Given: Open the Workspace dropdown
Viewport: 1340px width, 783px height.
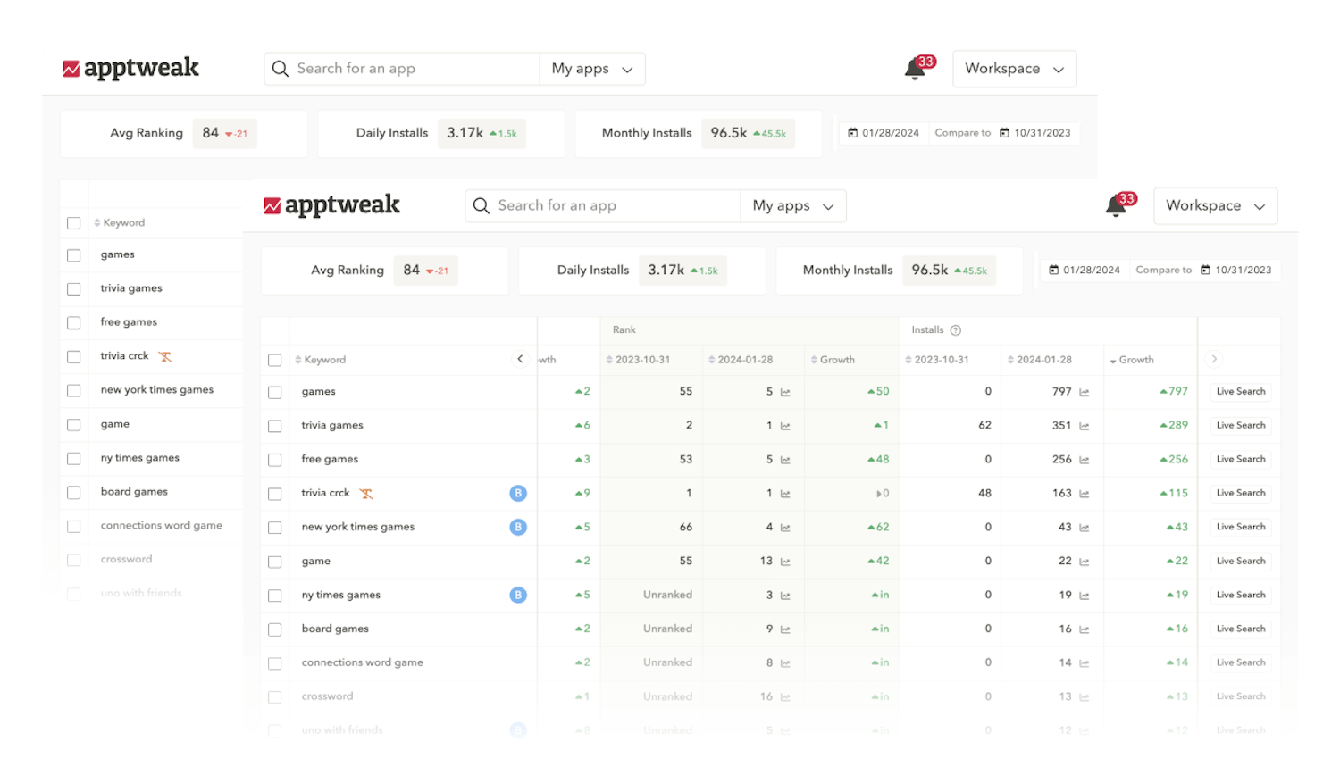Looking at the screenshot, I should tap(1215, 205).
